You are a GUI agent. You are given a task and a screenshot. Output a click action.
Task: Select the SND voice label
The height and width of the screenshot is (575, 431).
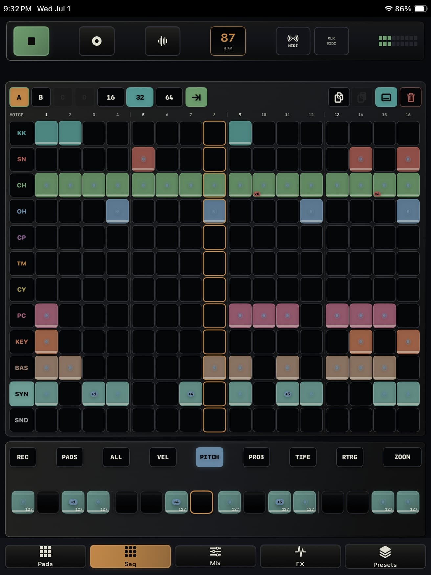click(22, 420)
